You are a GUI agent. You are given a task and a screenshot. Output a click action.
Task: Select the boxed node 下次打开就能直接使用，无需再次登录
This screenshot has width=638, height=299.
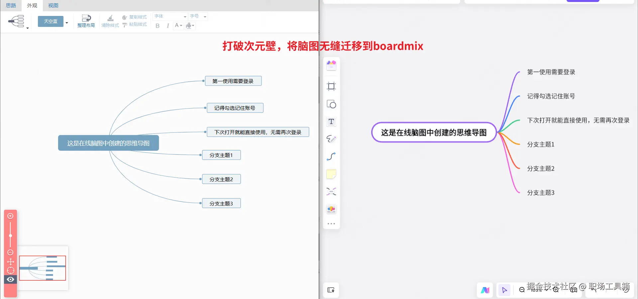click(258, 132)
